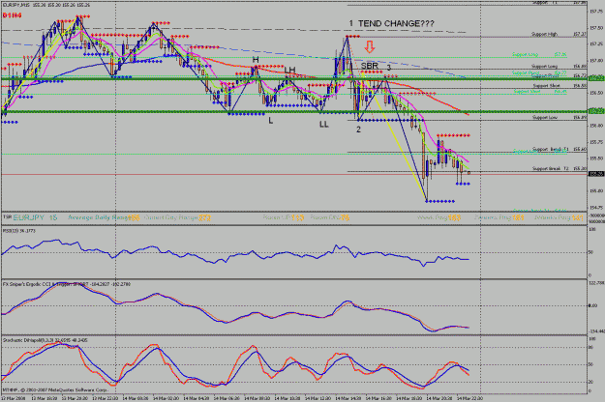
Task: Click the Average Daily Range readout
Action: pyautogui.click(x=104, y=217)
